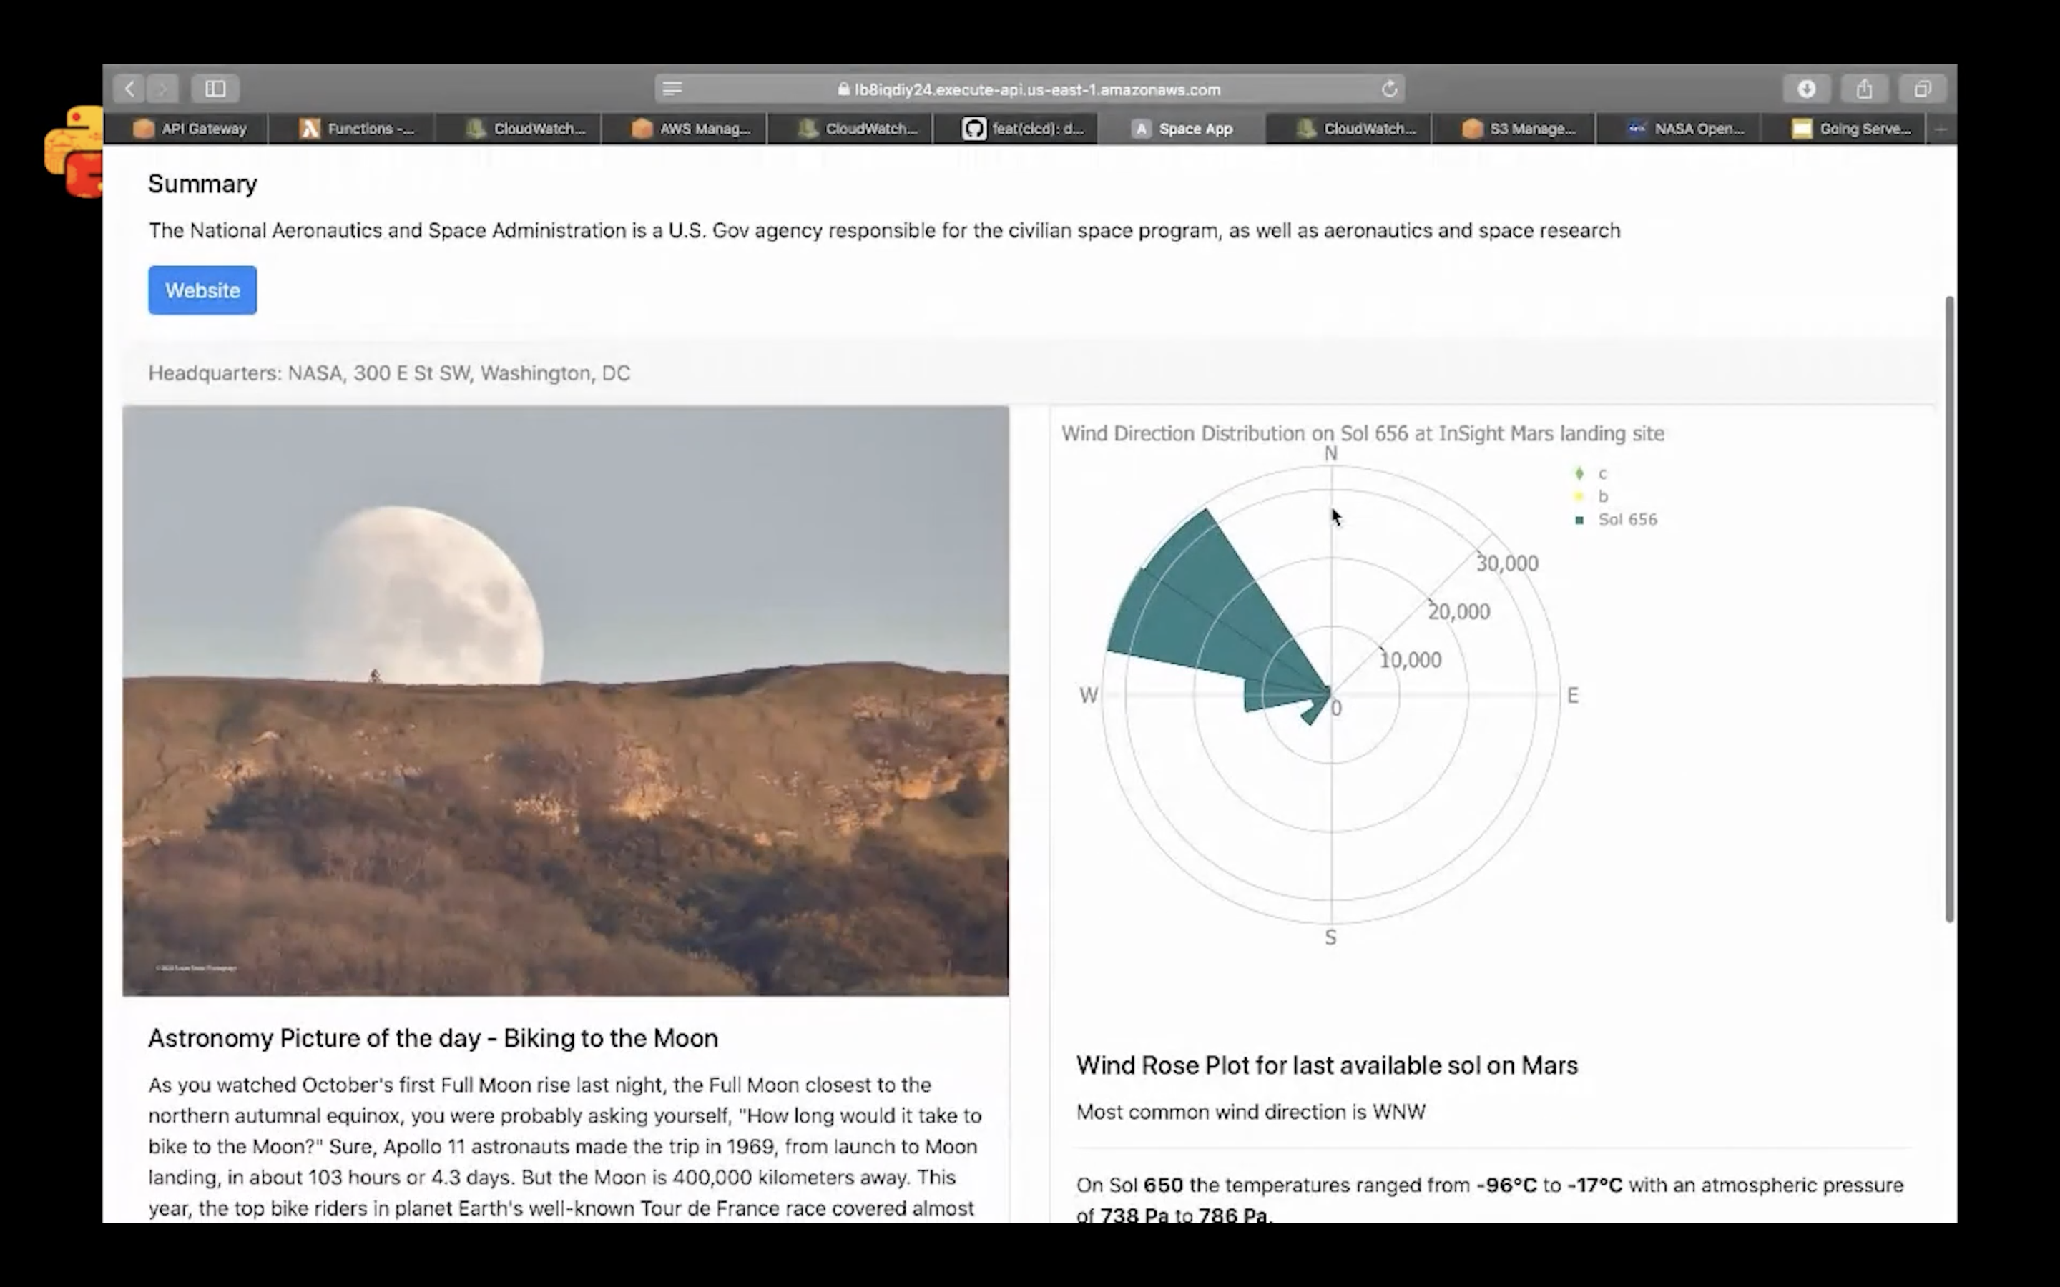This screenshot has width=2060, height=1287.
Task: Show the tab overview icon
Action: (x=1922, y=89)
